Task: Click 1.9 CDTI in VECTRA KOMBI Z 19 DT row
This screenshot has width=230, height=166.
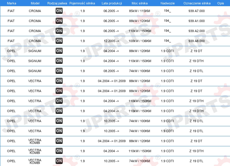Action: (167, 141)
